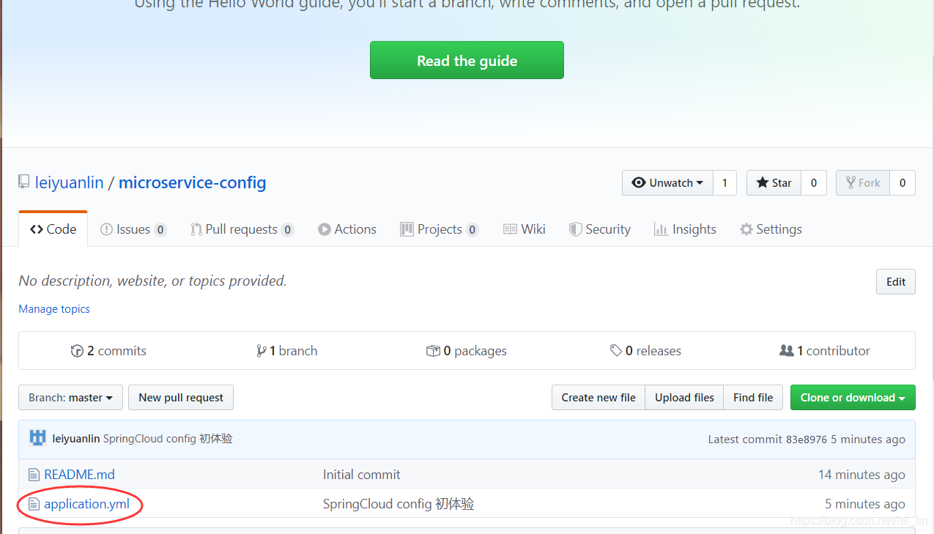Viewport: 934px width, 534px height.
Task: Click the packages box icon
Action: (x=433, y=351)
